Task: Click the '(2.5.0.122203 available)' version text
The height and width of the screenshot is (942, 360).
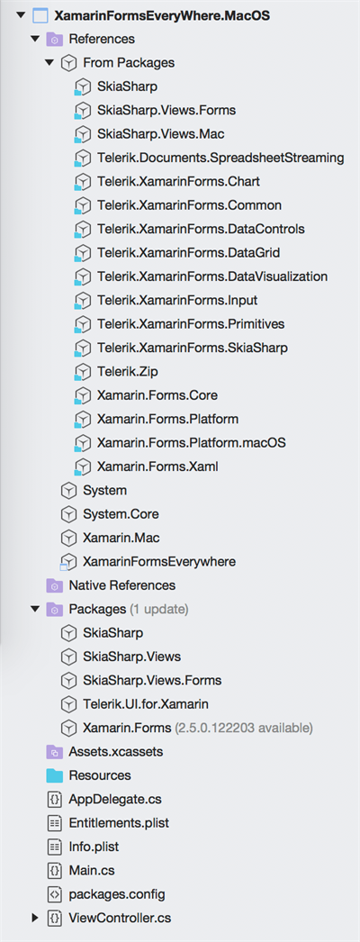Action: pos(244,729)
